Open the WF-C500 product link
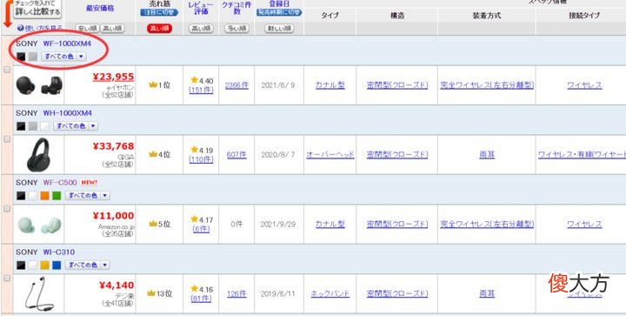 pyautogui.click(x=60, y=183)
